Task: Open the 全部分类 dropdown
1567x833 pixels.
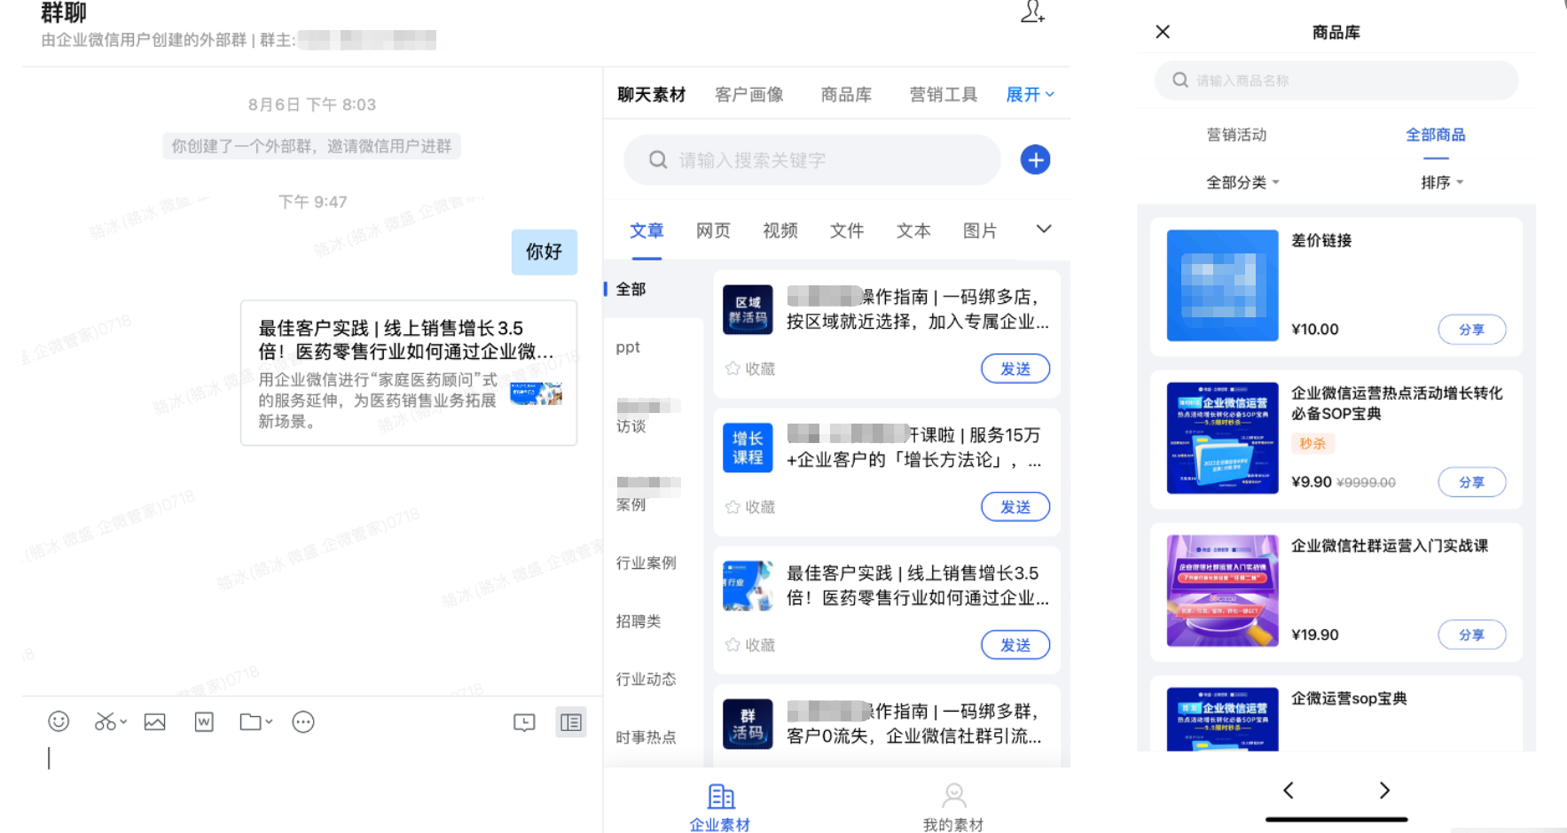Action: pos(1242,183)
